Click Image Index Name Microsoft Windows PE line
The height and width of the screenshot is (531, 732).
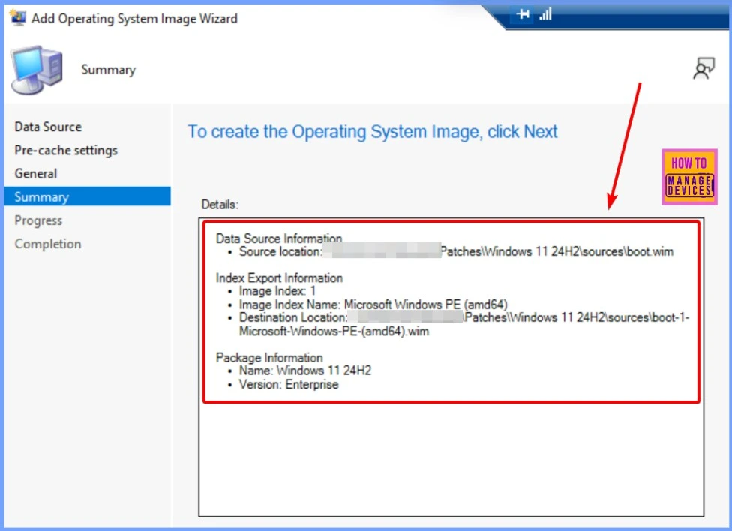[373, 304]
